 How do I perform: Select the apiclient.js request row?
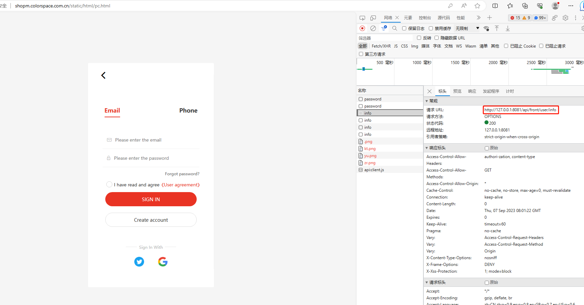pos(390,170)
